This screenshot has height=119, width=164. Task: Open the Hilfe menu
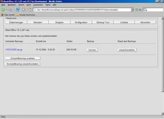tap(54, 5)
